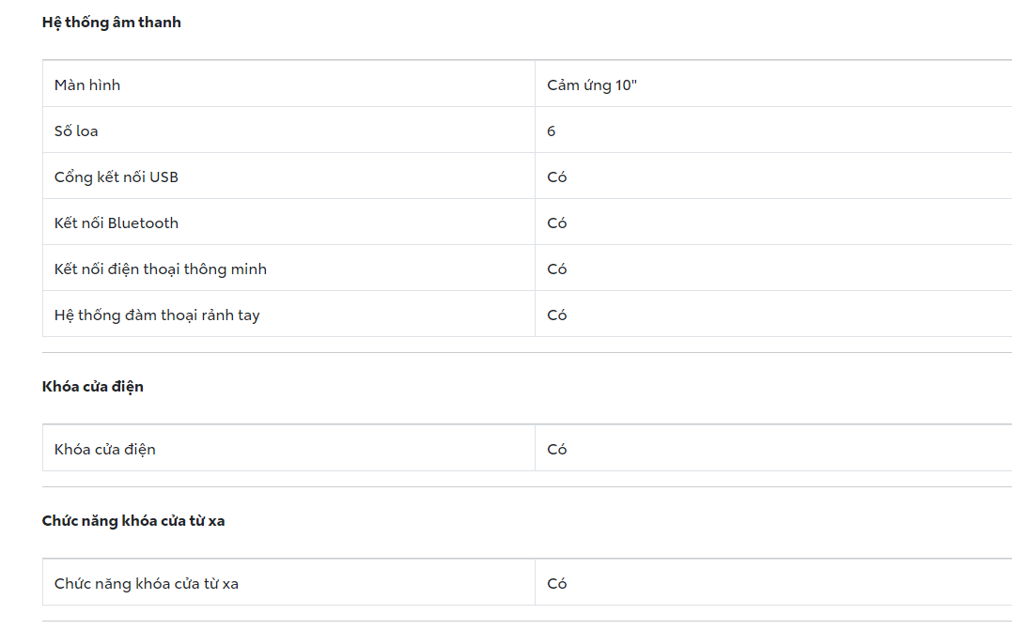Click the number 6 speaker value
This screenshot has height=630, width=1012.
[552, 131]
